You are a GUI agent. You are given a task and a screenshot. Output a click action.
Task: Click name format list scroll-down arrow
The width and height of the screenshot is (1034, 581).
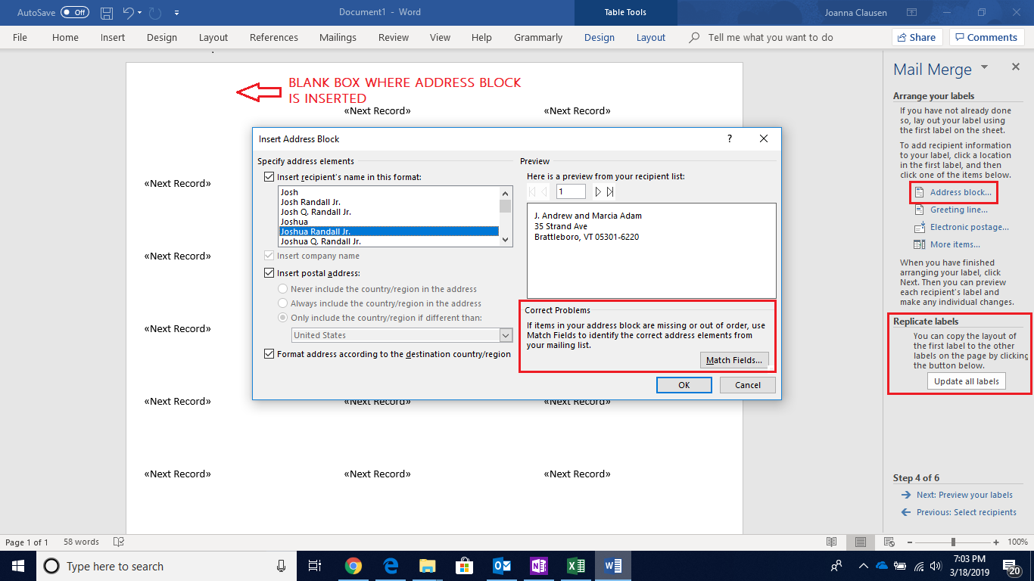(506, 240)
